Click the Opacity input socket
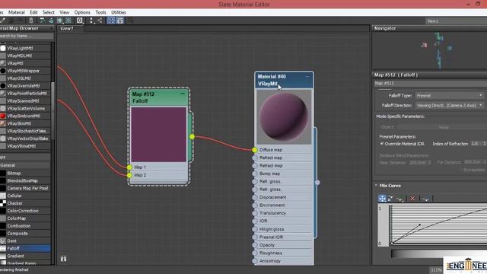487x274 pixels. [255, 245]
